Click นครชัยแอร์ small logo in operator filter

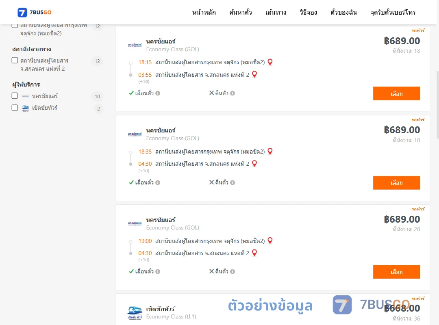click(x=26, y=96)
